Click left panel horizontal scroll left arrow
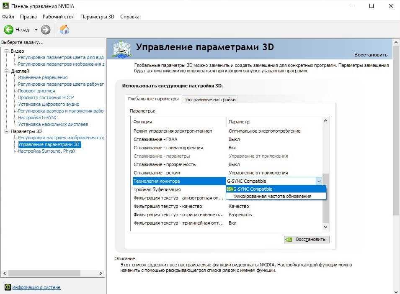 (5, 274)
